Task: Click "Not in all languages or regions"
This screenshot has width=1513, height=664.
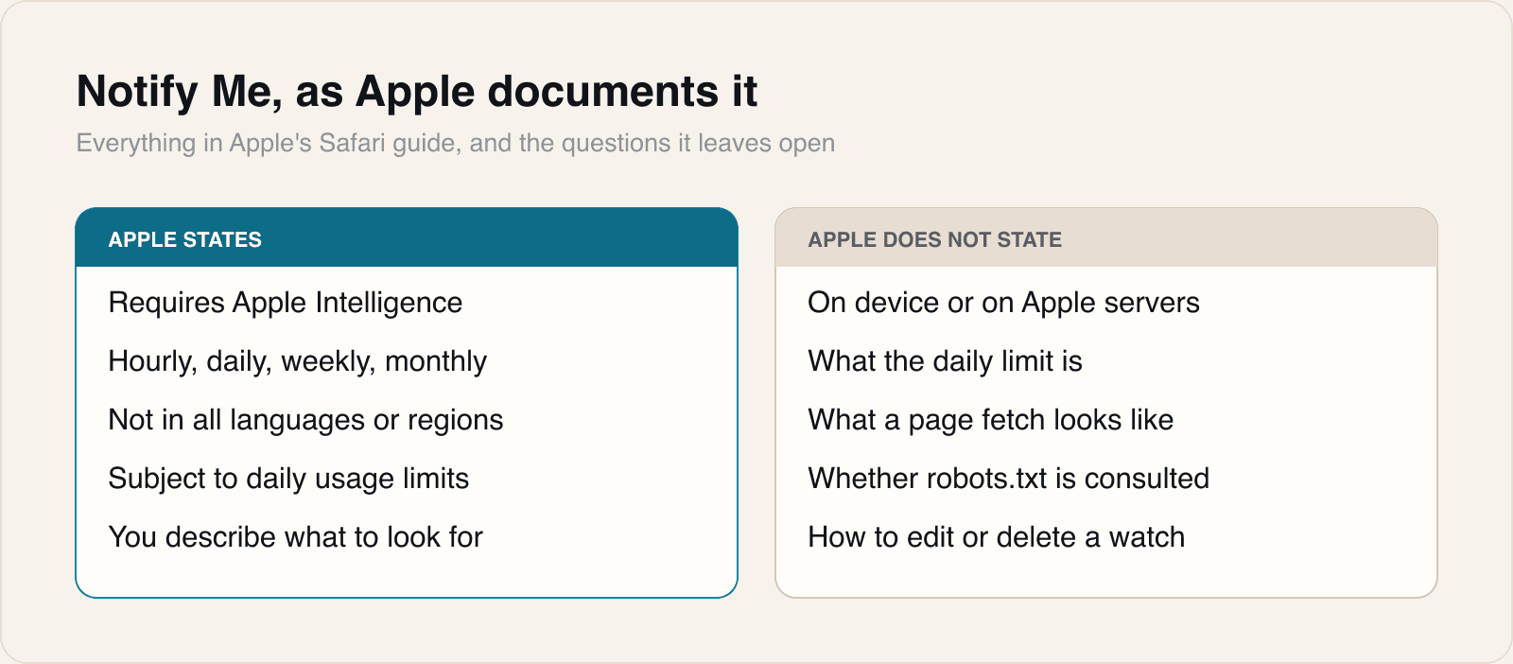Action: [x=306, y=420]
